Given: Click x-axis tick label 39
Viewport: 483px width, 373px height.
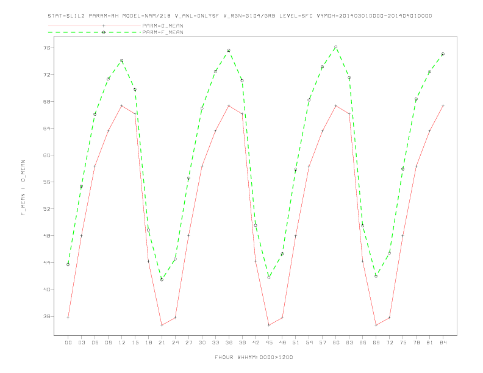Looking at the screenshot, I should pyautogui.click(x=242, y=343).
